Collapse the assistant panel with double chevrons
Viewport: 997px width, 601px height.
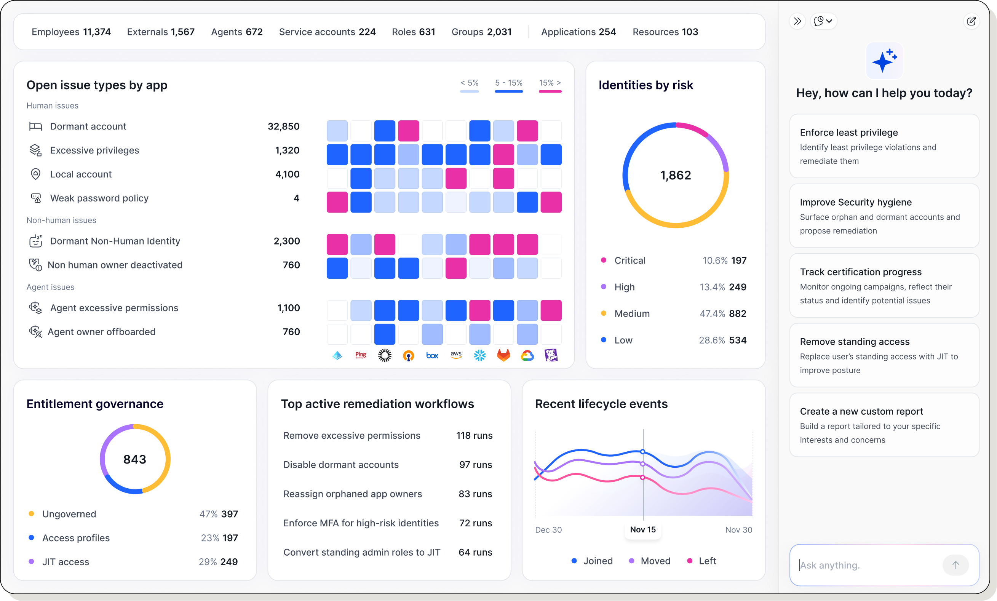pos(797,21)
